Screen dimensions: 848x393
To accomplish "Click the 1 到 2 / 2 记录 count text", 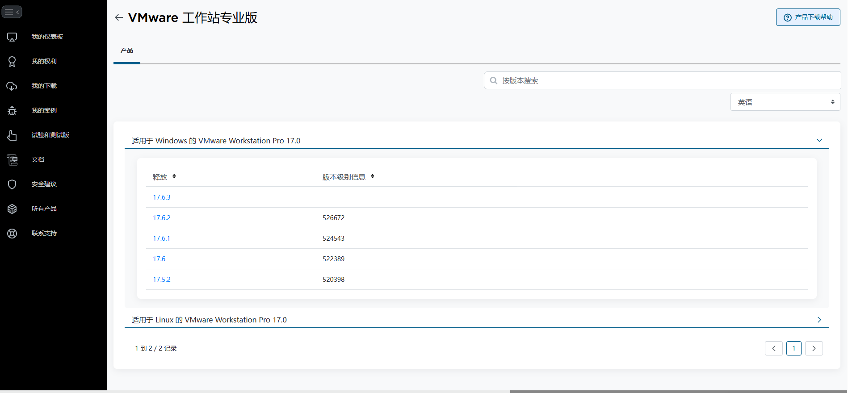I will (156, 348).
